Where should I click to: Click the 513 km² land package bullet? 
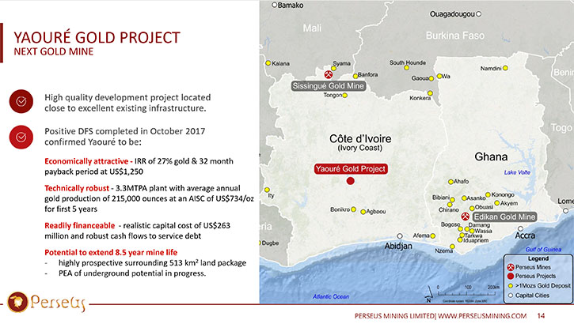[x=152, y=262]
